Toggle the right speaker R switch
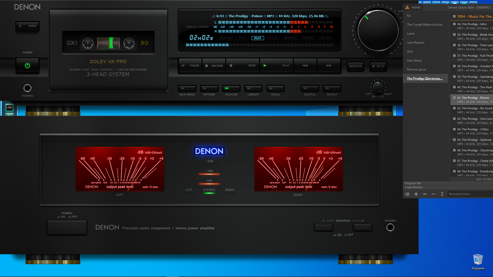 coord(363,227)
